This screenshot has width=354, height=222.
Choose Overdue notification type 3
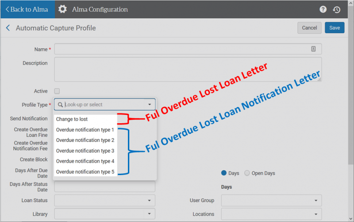(85, 151)
